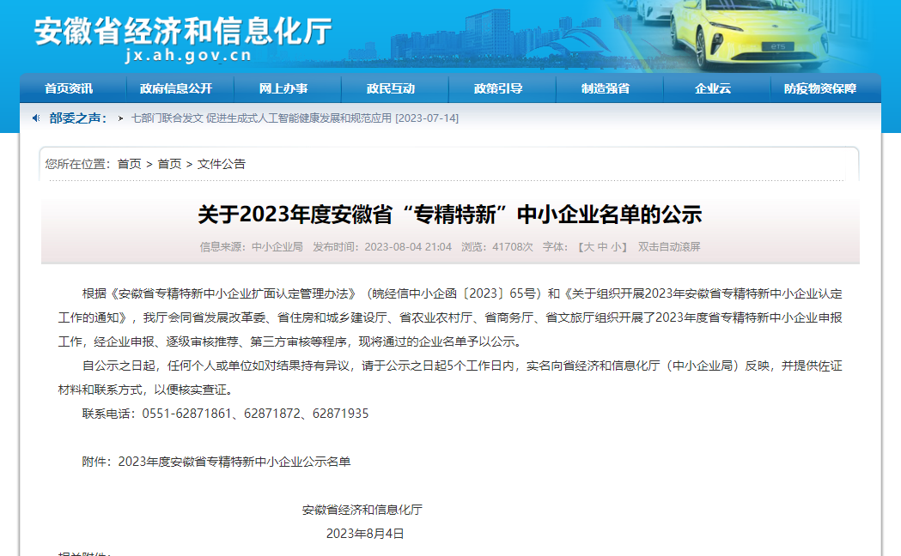Select 政民互动 in the navigation bar
901x556 pixels.
(391, 88)
